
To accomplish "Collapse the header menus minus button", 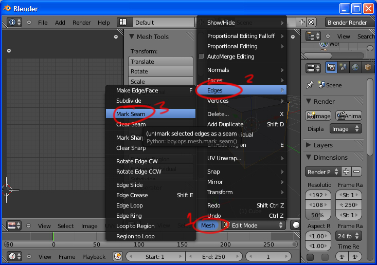I will pyautogui.click(x=29, y=23).
